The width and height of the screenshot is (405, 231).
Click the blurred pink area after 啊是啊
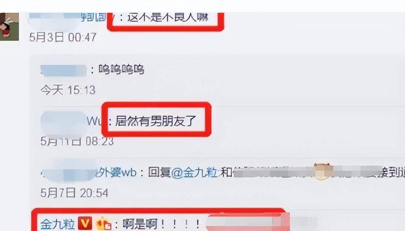(248, 223)
